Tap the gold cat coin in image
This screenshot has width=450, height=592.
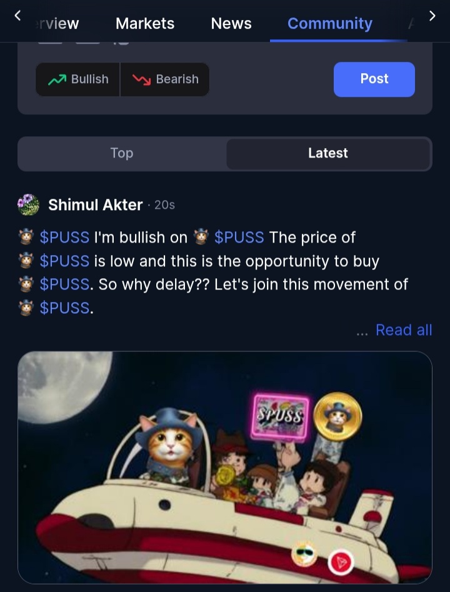coord(337,416)
